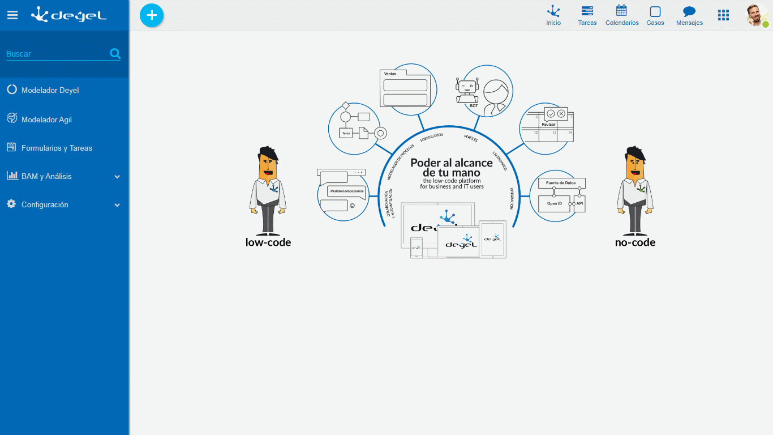Click the Modelador Agil icon
773x435 pixels.
coord(11,118)
